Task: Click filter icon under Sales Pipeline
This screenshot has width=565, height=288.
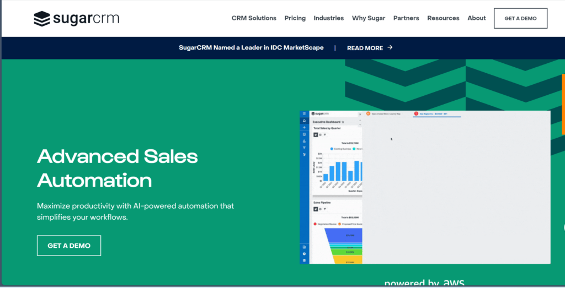Action: click(325, 209)
